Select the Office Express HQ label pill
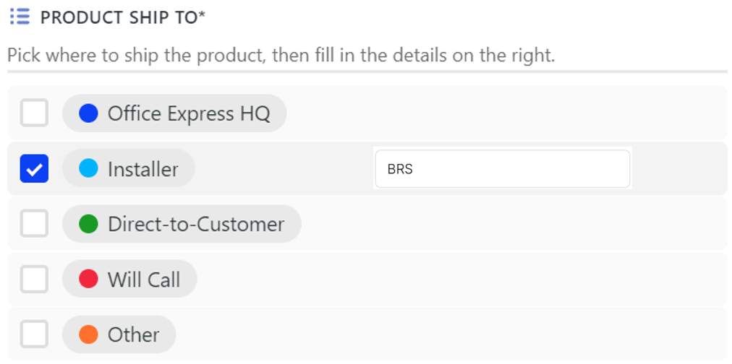The height and width of the screenshot is (364, 732). [x=174, y=113]
